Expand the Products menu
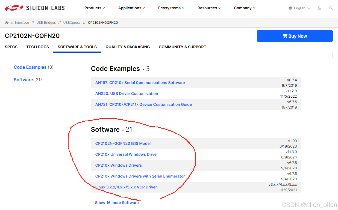Viewport: 338px width, 210px height. tap(95, 8)
